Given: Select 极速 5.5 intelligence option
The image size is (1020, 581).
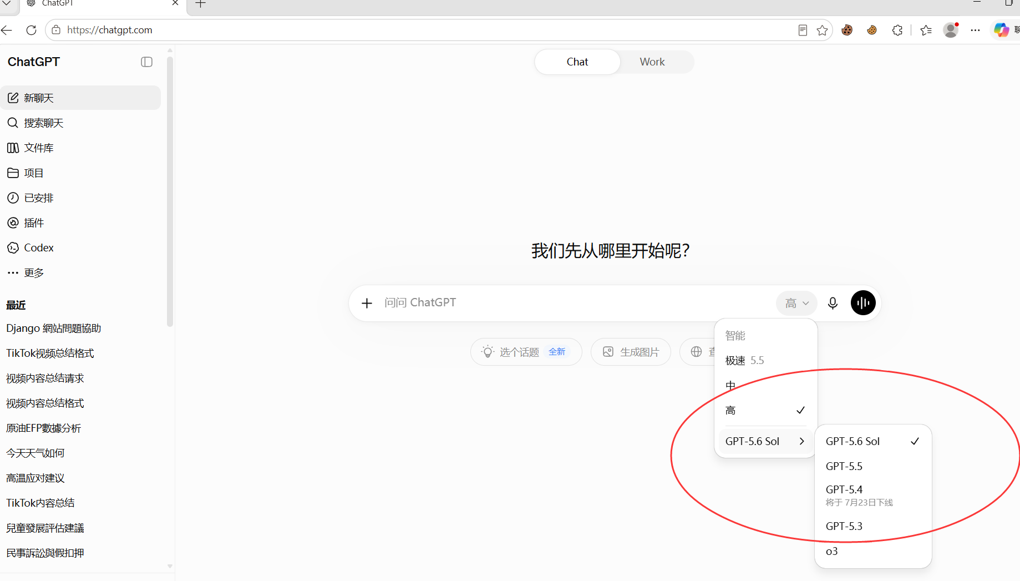Looking at the screenshot, I should [765, 361].
